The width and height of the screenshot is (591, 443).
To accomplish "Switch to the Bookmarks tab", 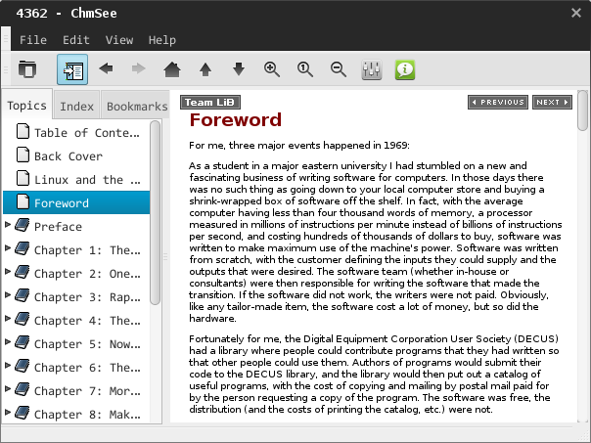I will pos(137,107).
